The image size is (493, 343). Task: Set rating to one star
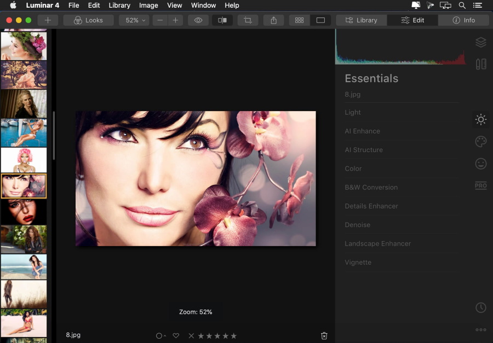click(201, 336)
